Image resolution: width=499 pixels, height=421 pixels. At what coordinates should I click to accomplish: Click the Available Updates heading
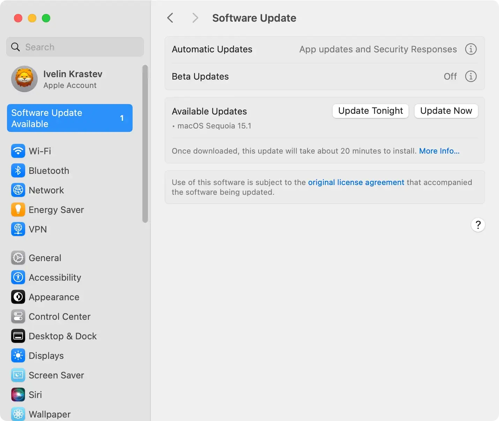[209, 111]
